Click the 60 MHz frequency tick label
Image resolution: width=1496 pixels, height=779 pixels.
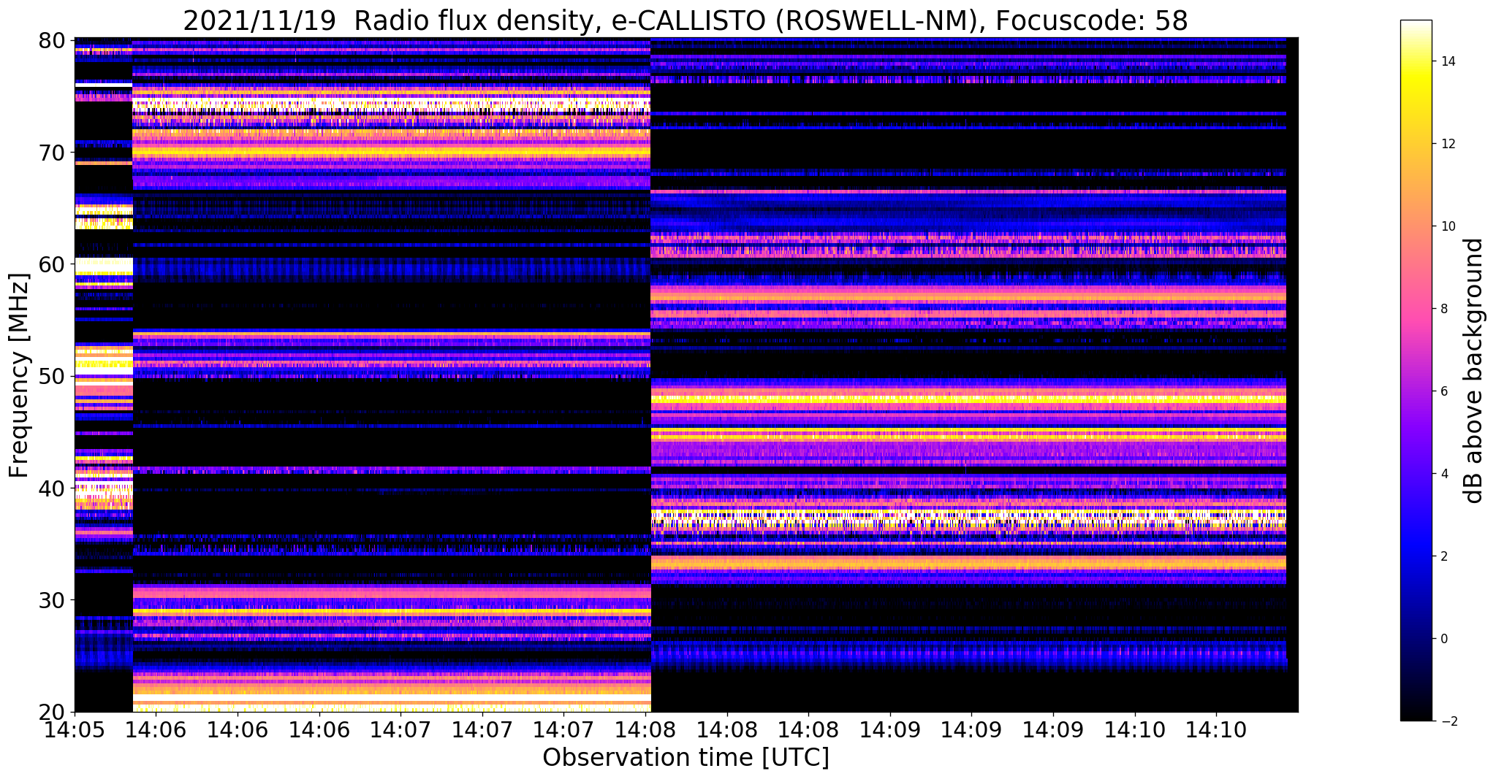51,264
